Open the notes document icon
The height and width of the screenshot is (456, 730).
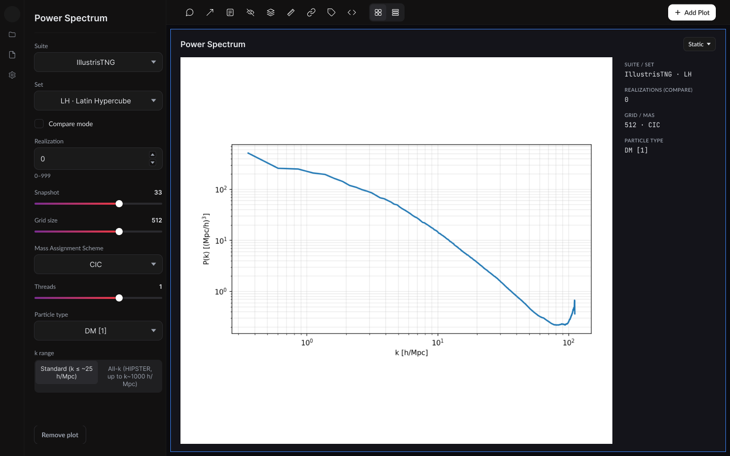pos(230,13)
